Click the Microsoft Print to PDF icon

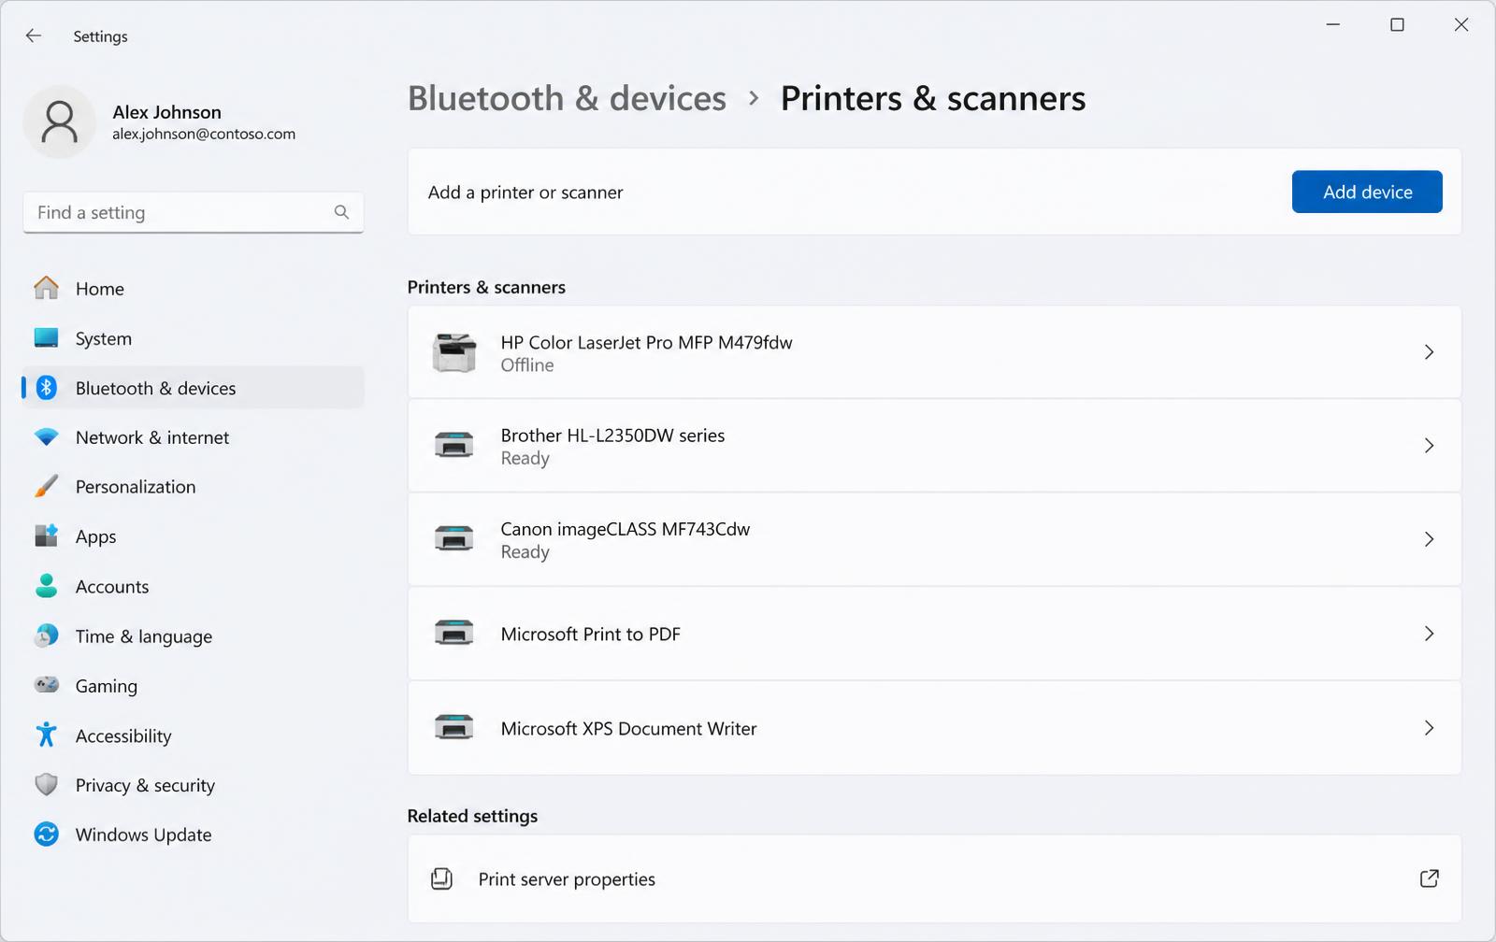454,634
